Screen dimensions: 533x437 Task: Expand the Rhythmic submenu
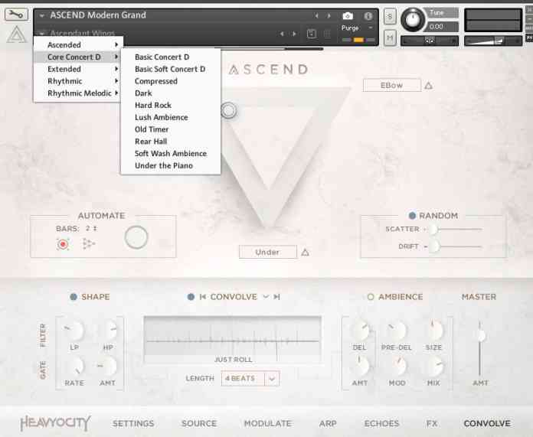(78, 81)
